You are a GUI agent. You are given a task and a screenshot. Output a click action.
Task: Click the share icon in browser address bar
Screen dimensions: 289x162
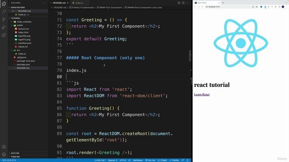click(x=253, y=7)
